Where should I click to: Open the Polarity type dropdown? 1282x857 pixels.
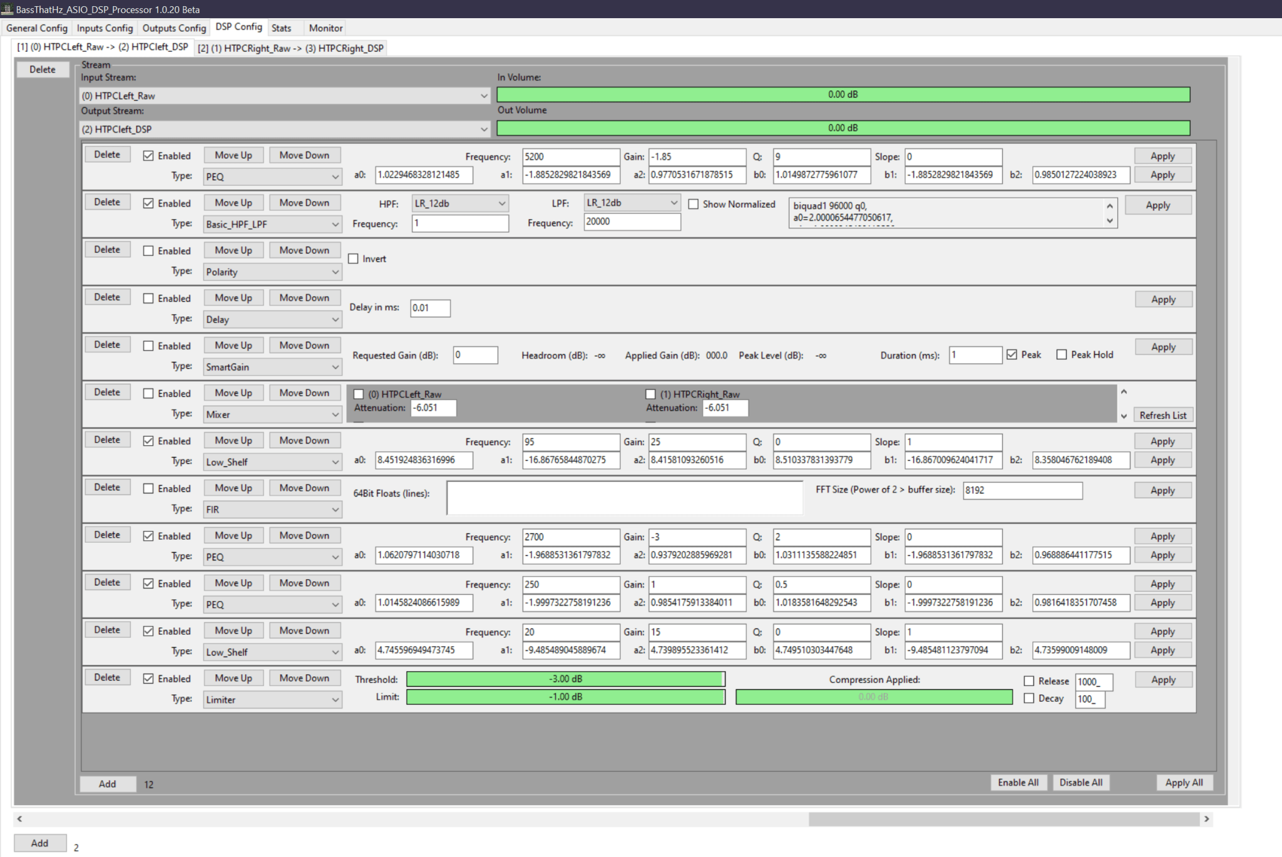(272, 272)
